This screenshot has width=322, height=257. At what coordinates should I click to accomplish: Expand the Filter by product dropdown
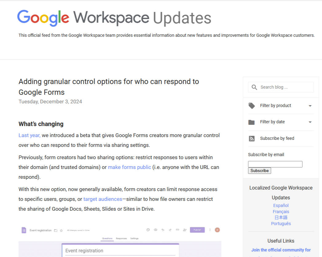(x=310, y=105)
